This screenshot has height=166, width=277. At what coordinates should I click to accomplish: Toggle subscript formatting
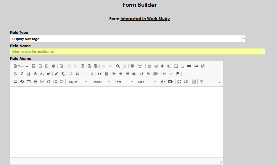42,74
